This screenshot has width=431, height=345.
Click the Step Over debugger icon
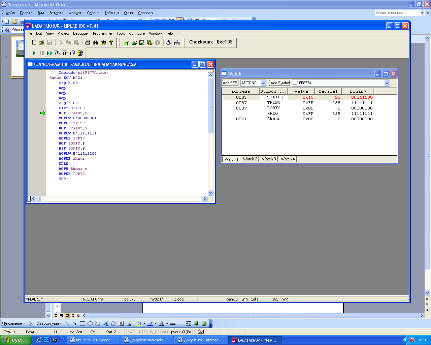pos(65,53)
